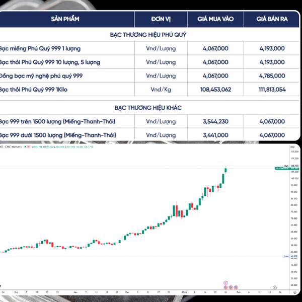The width and height of the screenshot is (302, 302).
Task: Click sell price 111,813,054 for 1Kilo bar
Action: click(272, 90)
